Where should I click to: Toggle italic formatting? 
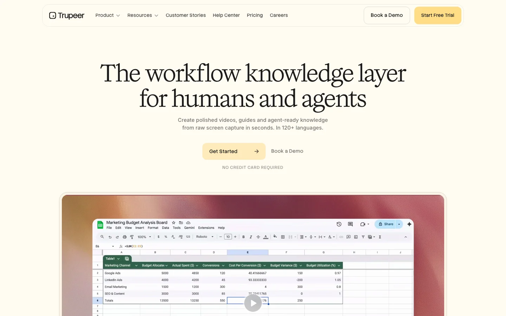tap(251, 237)
